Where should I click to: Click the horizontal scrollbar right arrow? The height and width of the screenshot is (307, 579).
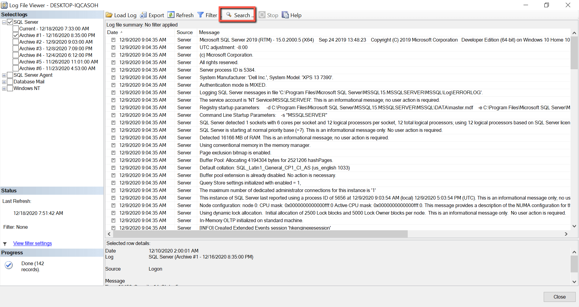click(566, 234)
